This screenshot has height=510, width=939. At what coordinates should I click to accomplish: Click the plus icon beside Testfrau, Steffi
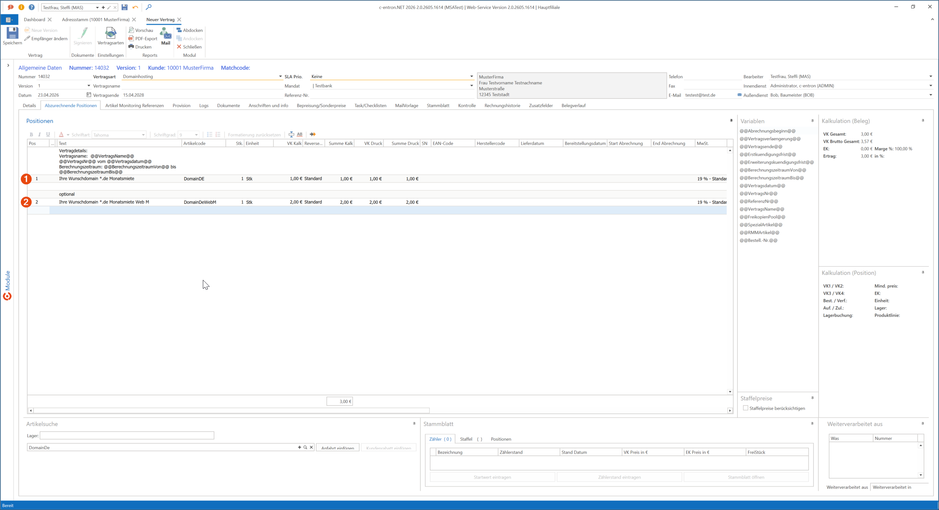click(103, 7)
